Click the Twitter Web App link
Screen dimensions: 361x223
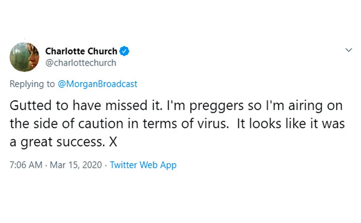143,165
